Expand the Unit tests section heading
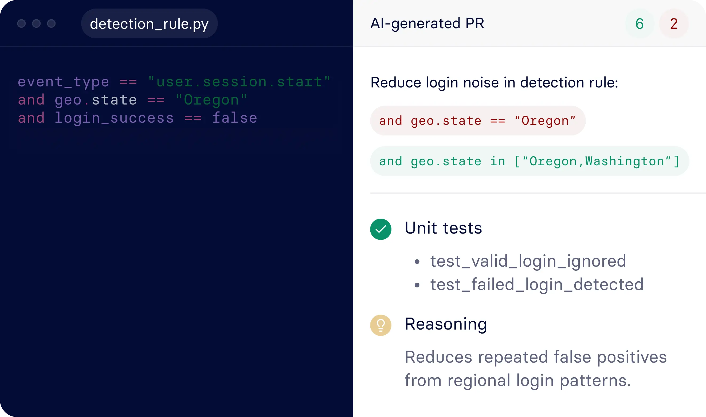This screenshot has height=417, width=706. (443, 228)
